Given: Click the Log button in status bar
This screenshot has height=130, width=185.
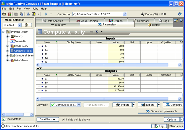Looking at the screenshot, I should (x=159, y=126).
